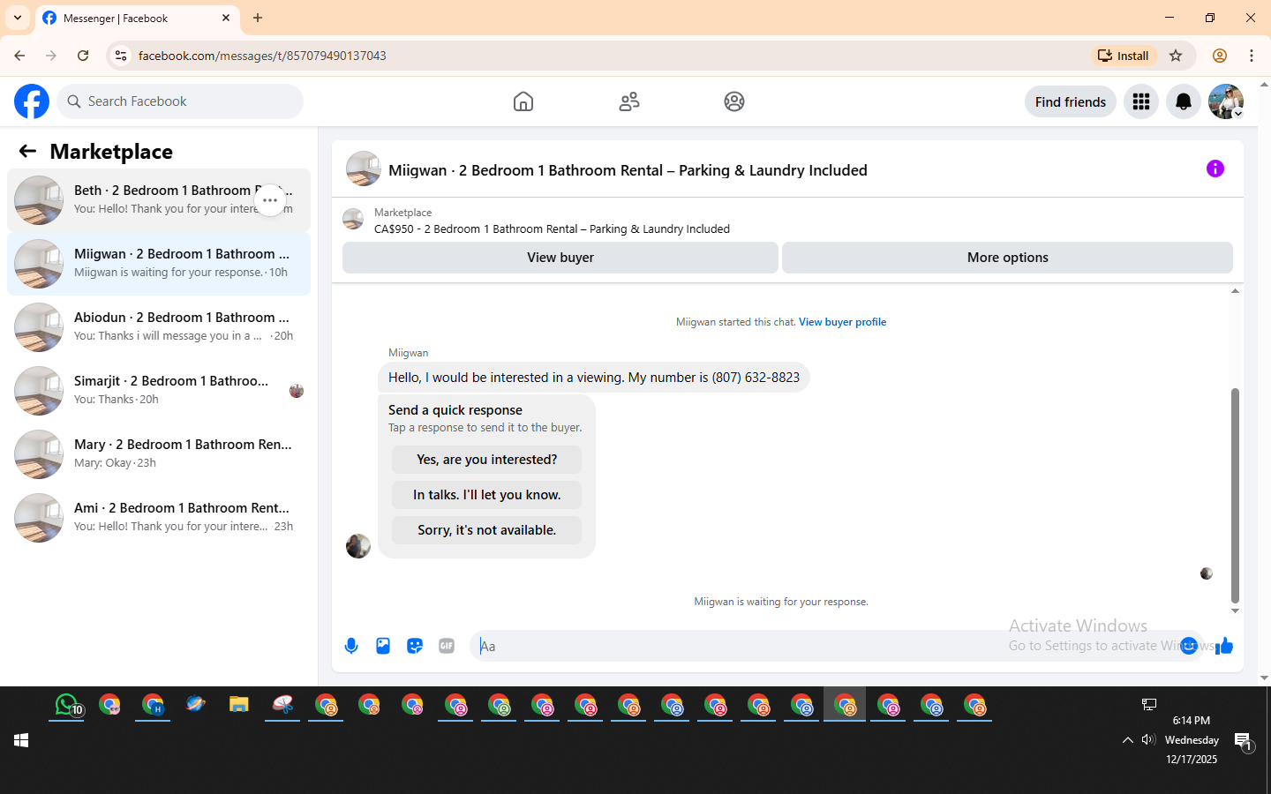The width and height of the screenshot is (1271, 794).
Task: Send quick response "Sorry, it's not available."
Action: coord(486,530)
